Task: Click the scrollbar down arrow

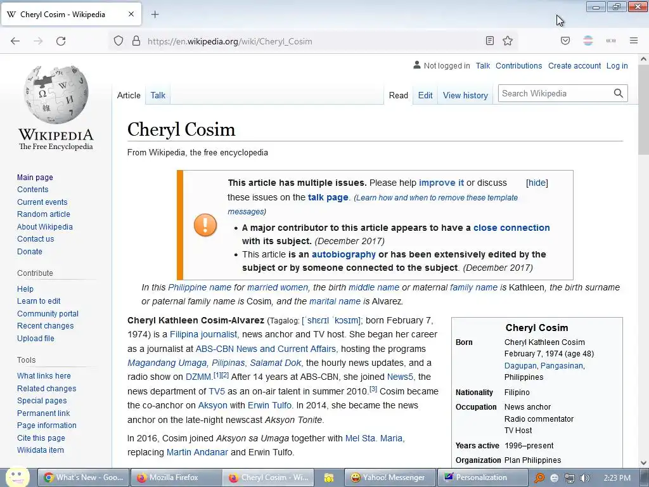Action: [x=644, y=462]
